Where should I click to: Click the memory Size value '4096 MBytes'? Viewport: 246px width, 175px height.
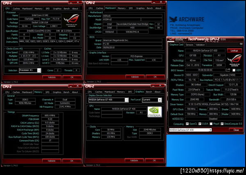[x=25, y=103]
